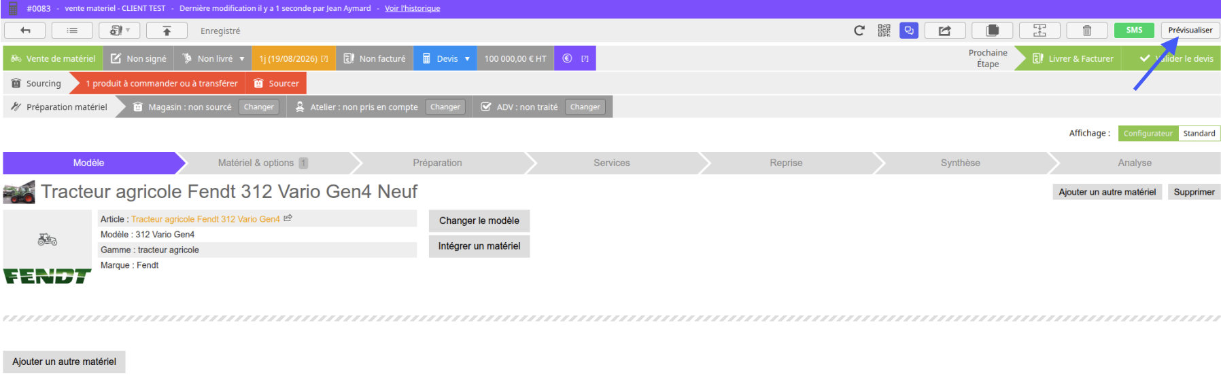Click the Vente de matériel status badge
The image size is (1221, 388).
tap(53, 58)
